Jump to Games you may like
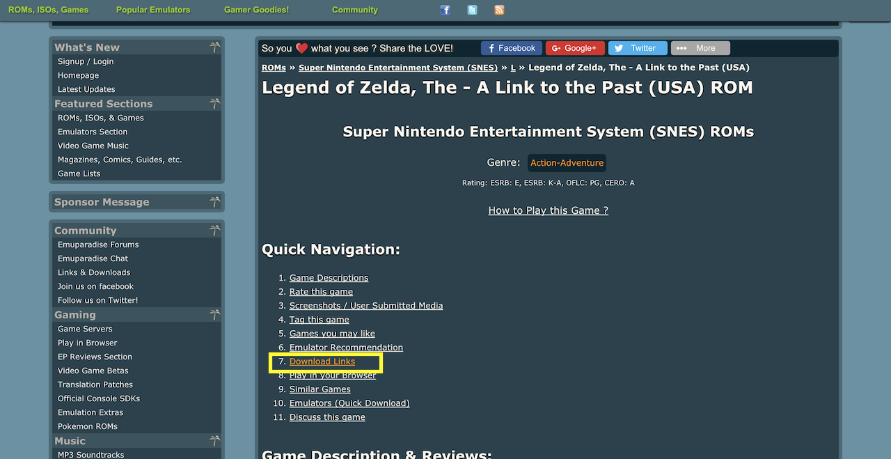This screenshot has height=459, width=891. [x=332, y=334]
